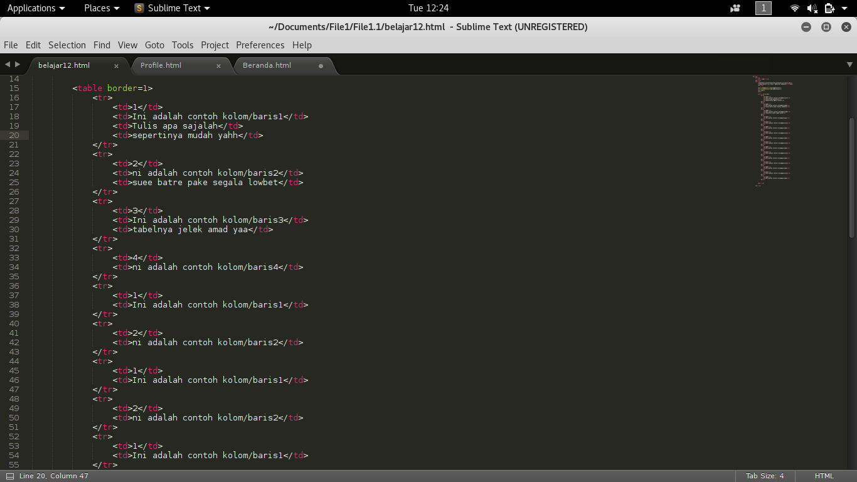Open the Goto menu
This screenshot has height=482, width=857.
[x=154, y=45]
